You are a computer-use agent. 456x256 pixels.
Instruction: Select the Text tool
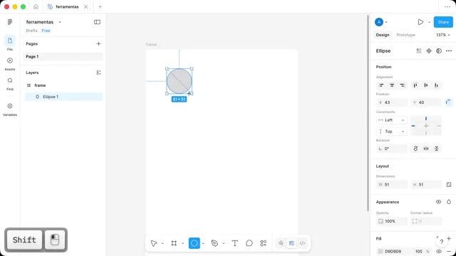click(x=234, y=243)
